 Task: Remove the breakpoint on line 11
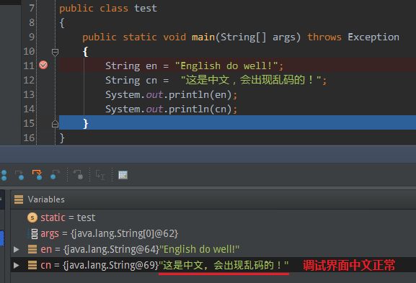[43, 65]
